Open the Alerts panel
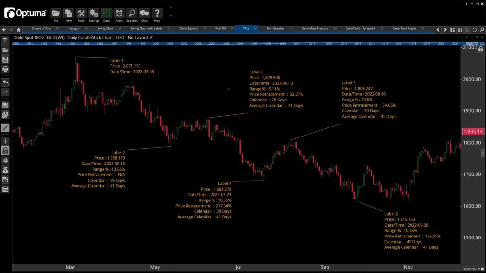The height and width of the screenshot is (273, 486). pyautogui.click(x=119, y=13)
